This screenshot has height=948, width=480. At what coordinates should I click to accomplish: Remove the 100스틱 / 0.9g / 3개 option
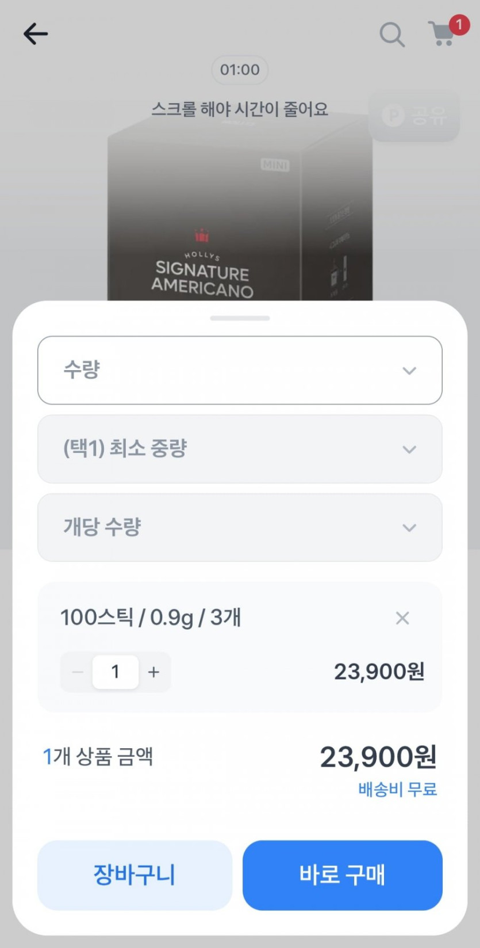pyautogui.click(x=402, y=618)
